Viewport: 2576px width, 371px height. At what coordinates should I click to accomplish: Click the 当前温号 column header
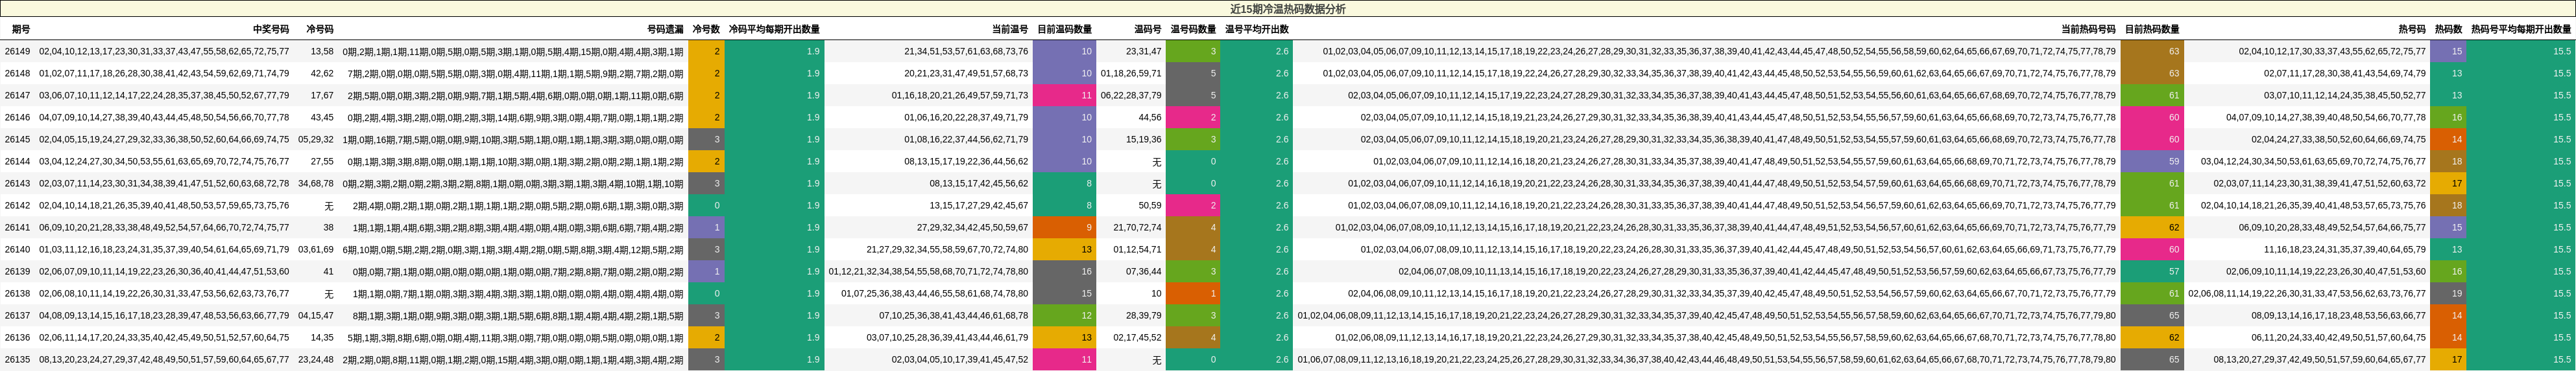[1009, 30]
